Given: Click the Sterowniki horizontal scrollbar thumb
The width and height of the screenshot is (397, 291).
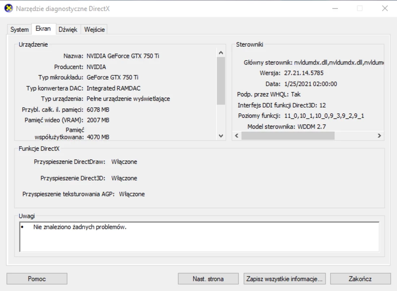Looking at the screenshot, I should (x=288, y=135).
